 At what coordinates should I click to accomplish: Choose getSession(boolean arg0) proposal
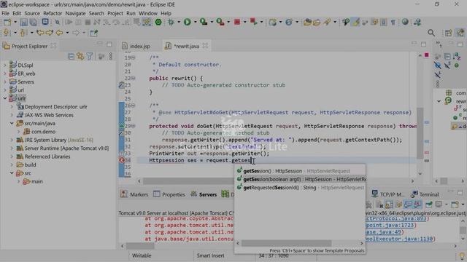tap(300, 179)
